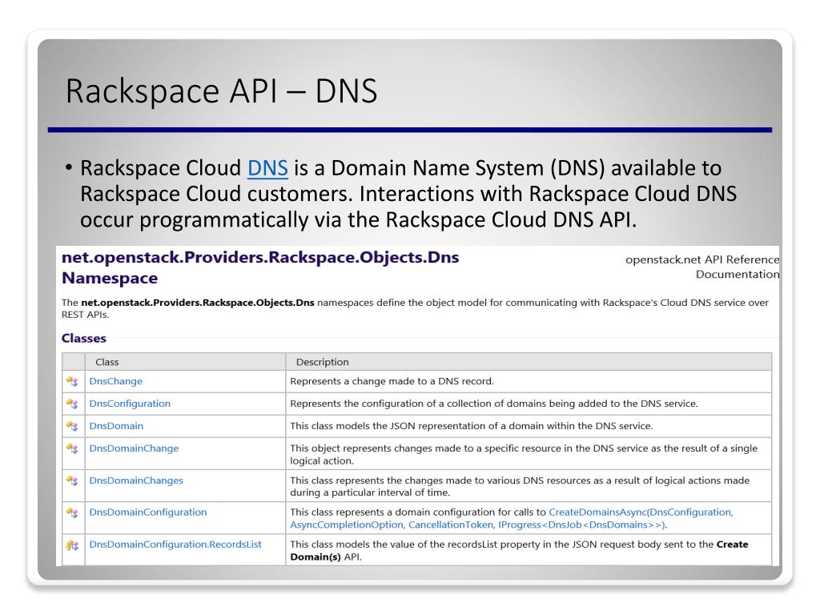Open the DnsDomainChanges class link

pyautogui.click(x=136, y=480)
